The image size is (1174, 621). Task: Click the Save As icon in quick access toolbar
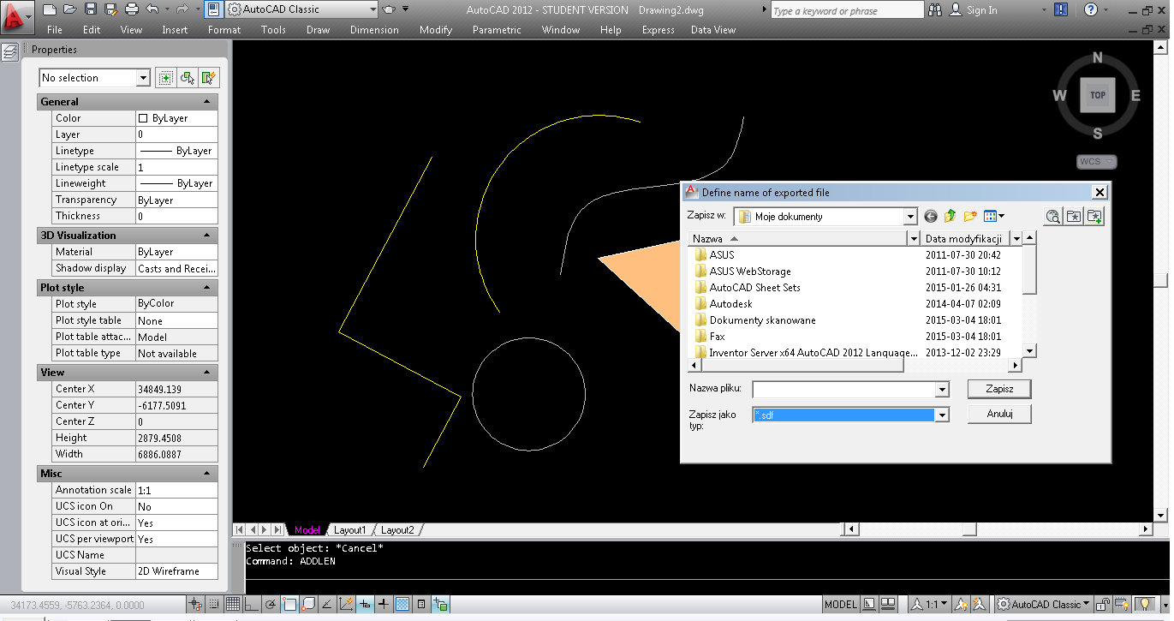tap(111, 9)
